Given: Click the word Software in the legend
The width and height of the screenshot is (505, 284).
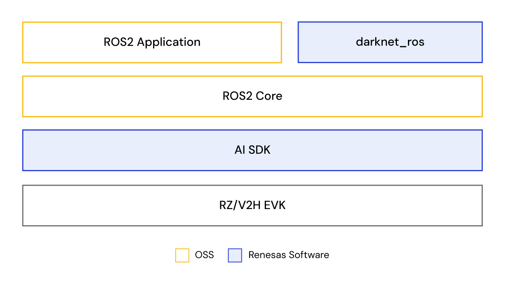Looking at the screenshot, I should pyautogui.click(x=309, y=255).
